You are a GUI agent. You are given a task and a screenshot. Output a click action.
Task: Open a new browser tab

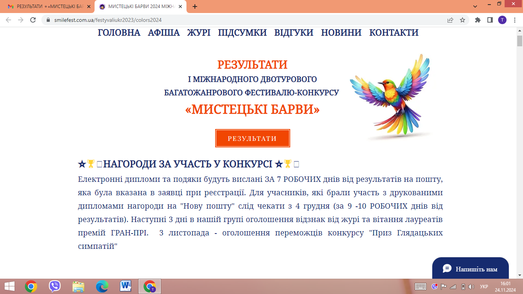[195, 7]
